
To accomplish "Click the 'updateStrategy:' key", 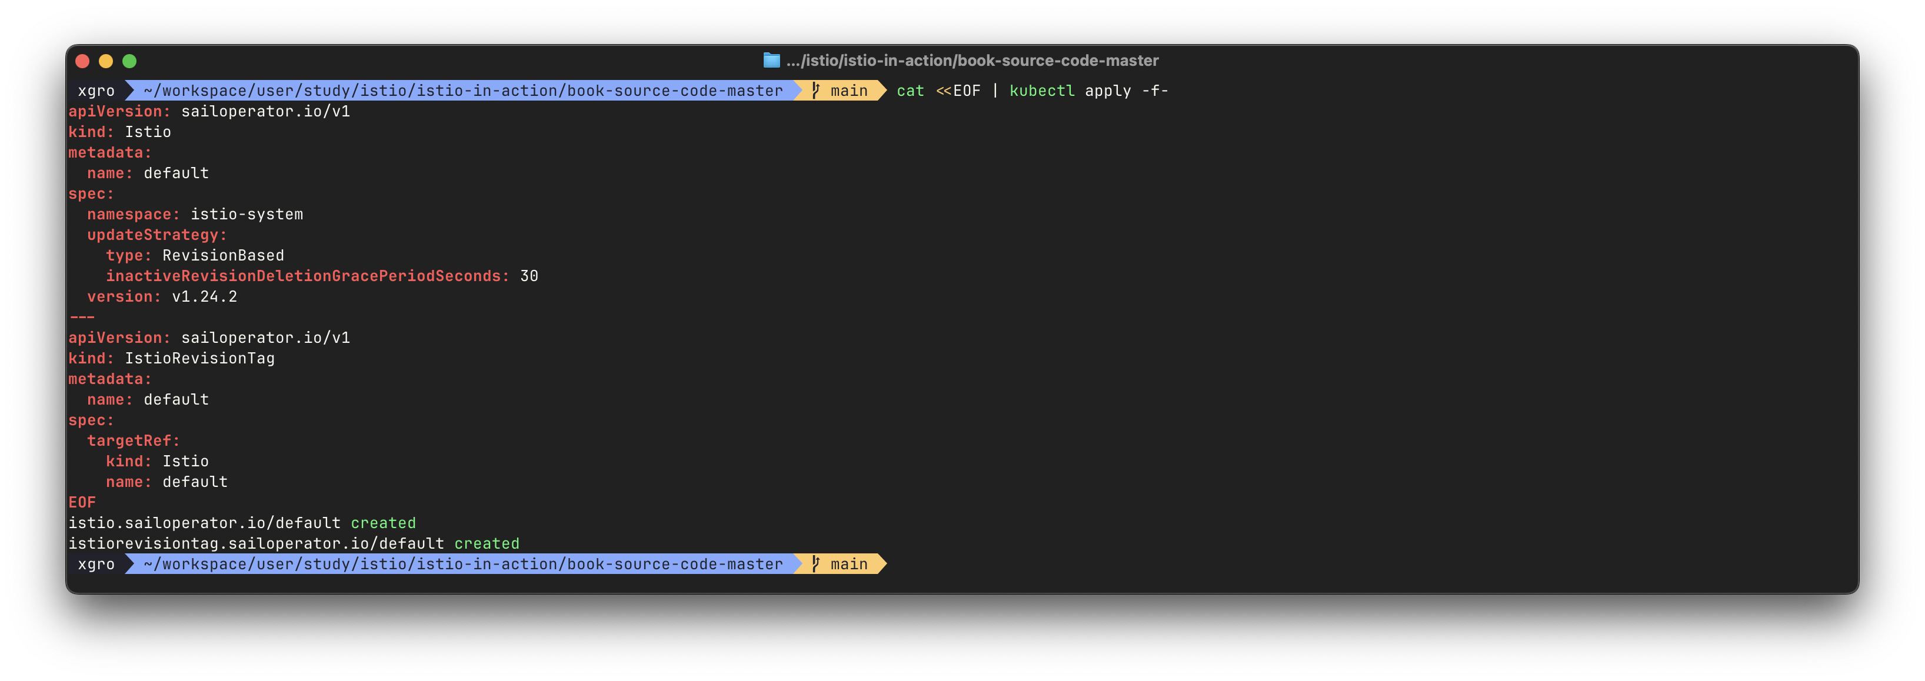I will 157,235.
